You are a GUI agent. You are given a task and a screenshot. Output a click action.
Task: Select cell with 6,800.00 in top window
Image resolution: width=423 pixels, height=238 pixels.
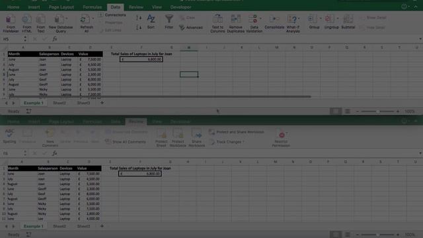[x=141, y=59]
